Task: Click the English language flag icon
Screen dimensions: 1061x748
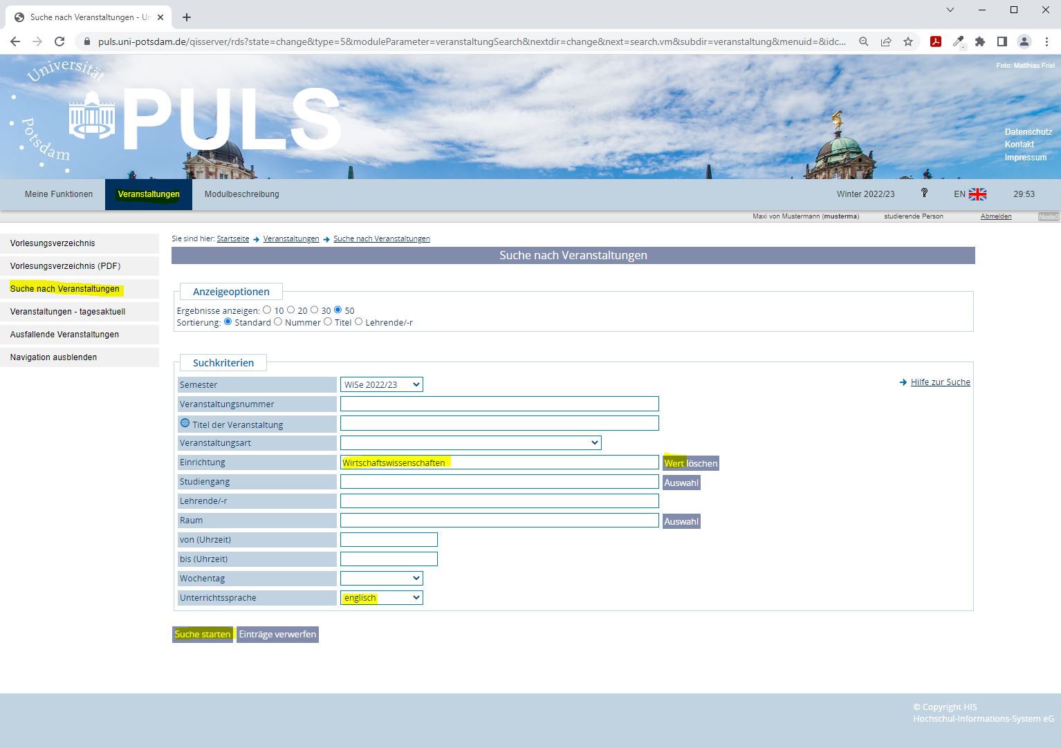Action: point(977,194)
